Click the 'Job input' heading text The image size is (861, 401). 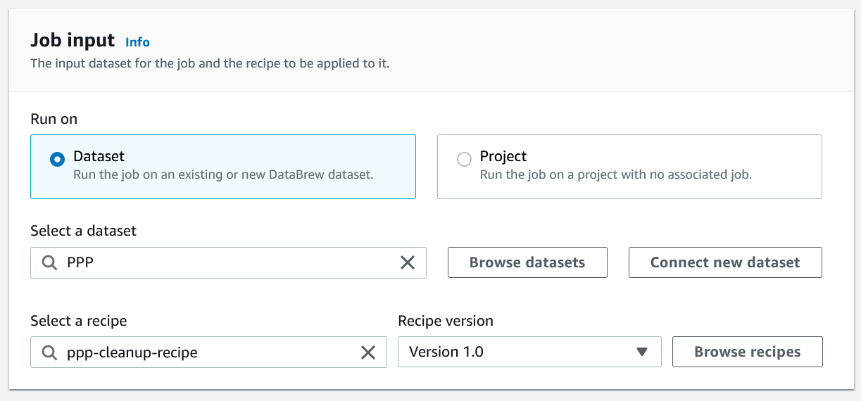pyautogui.click(x=73, y=41)
